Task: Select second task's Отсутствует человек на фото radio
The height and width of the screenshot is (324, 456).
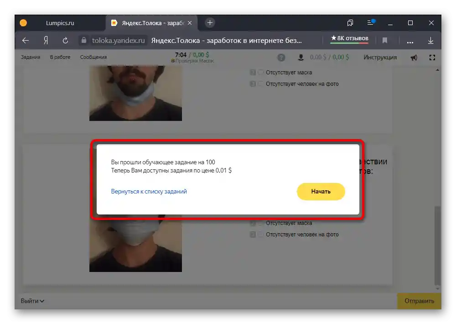Action: pyautogui.click(x=260, y=235)
